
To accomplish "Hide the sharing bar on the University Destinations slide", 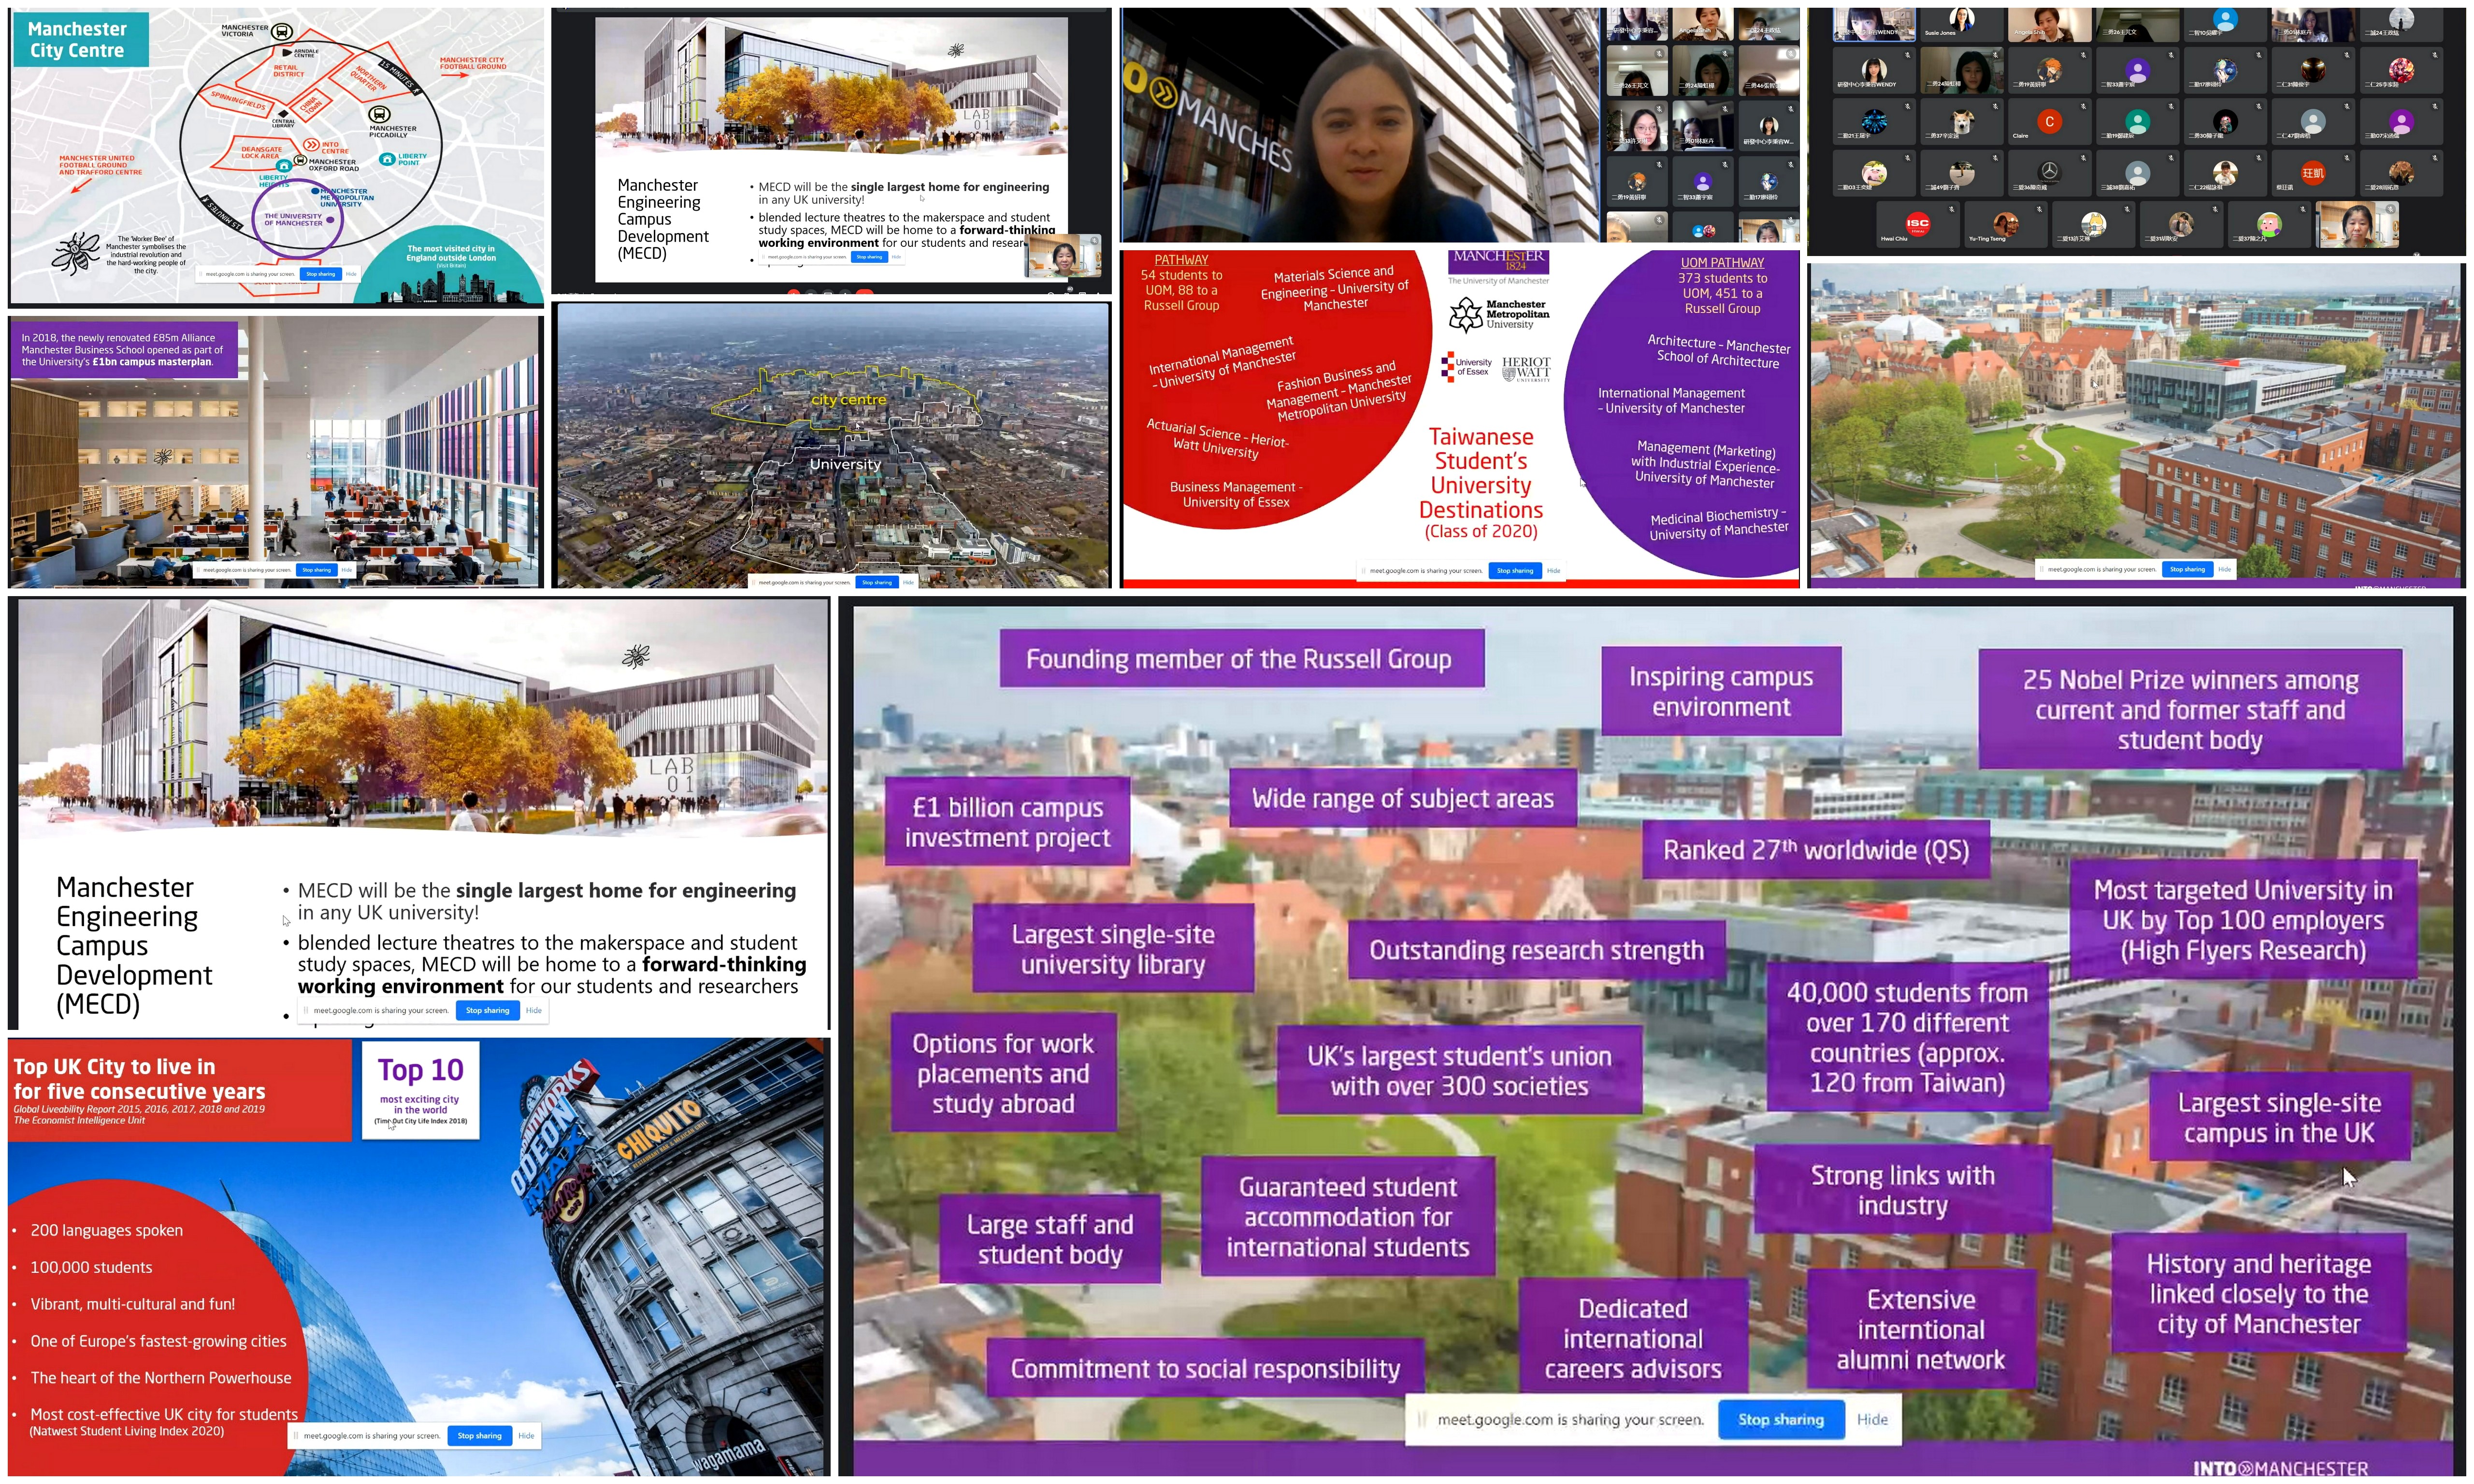I will (1553, 570).
